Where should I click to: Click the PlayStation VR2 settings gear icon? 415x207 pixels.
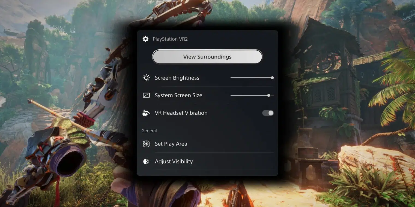(145, 39)
